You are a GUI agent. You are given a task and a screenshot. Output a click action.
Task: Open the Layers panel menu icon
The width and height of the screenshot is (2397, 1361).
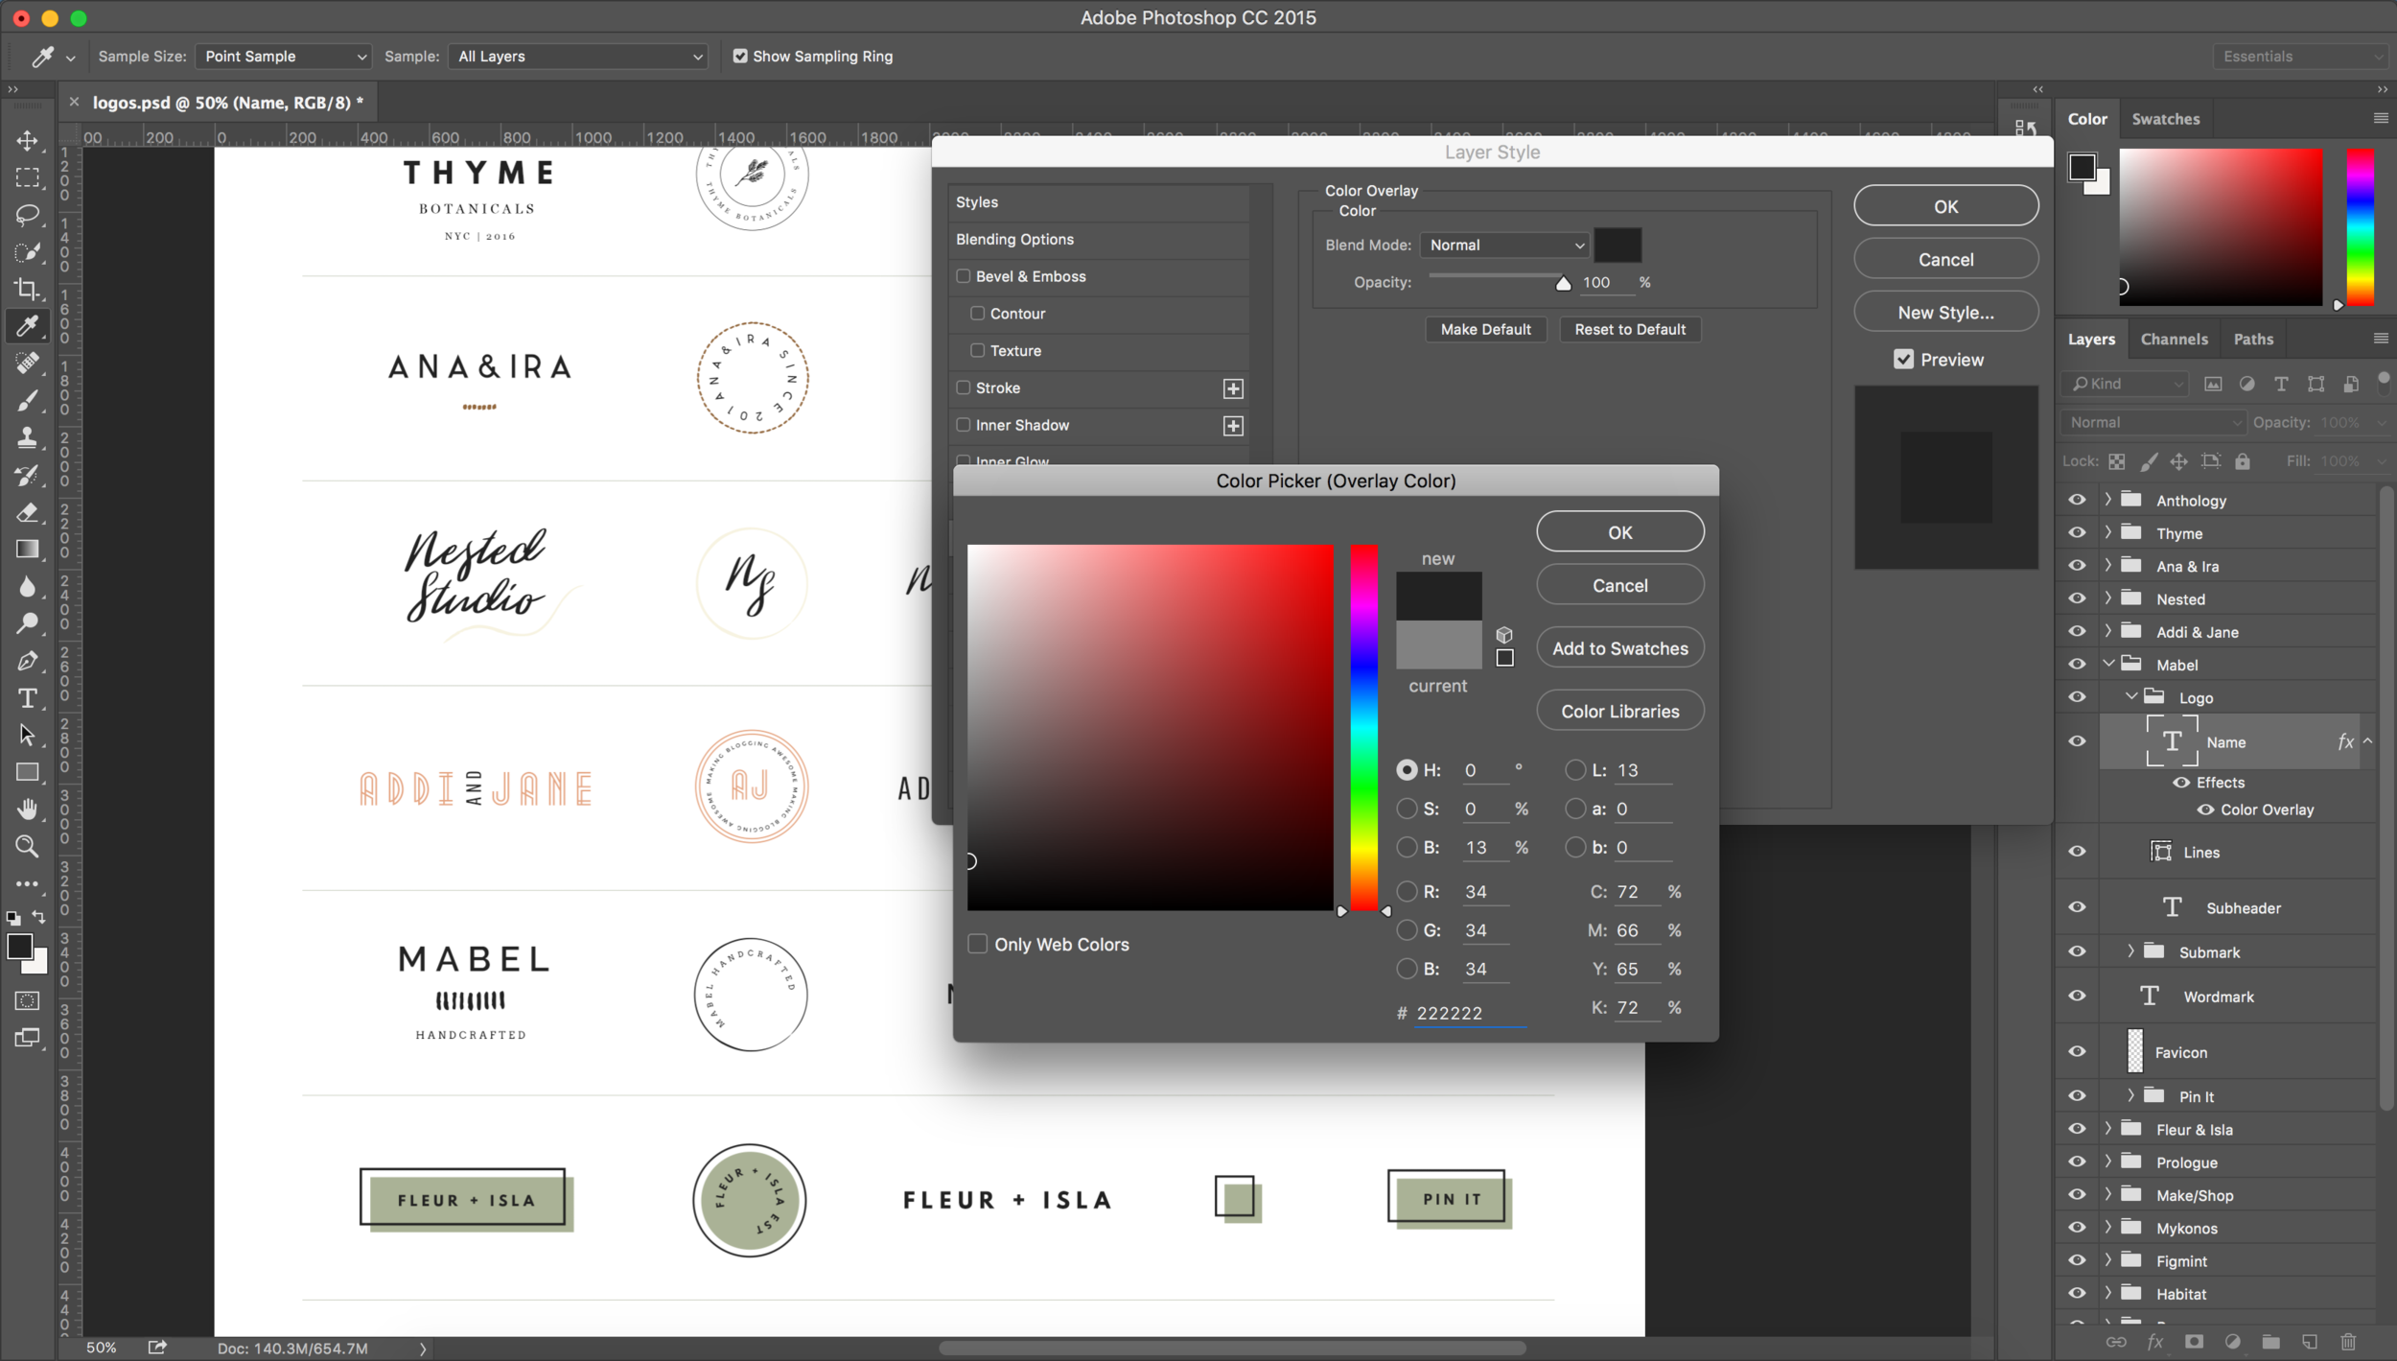pos(2381,339)
